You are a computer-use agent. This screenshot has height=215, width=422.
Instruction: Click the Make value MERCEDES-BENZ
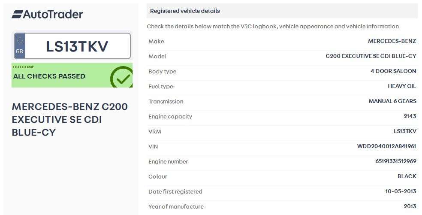[392, 41]
